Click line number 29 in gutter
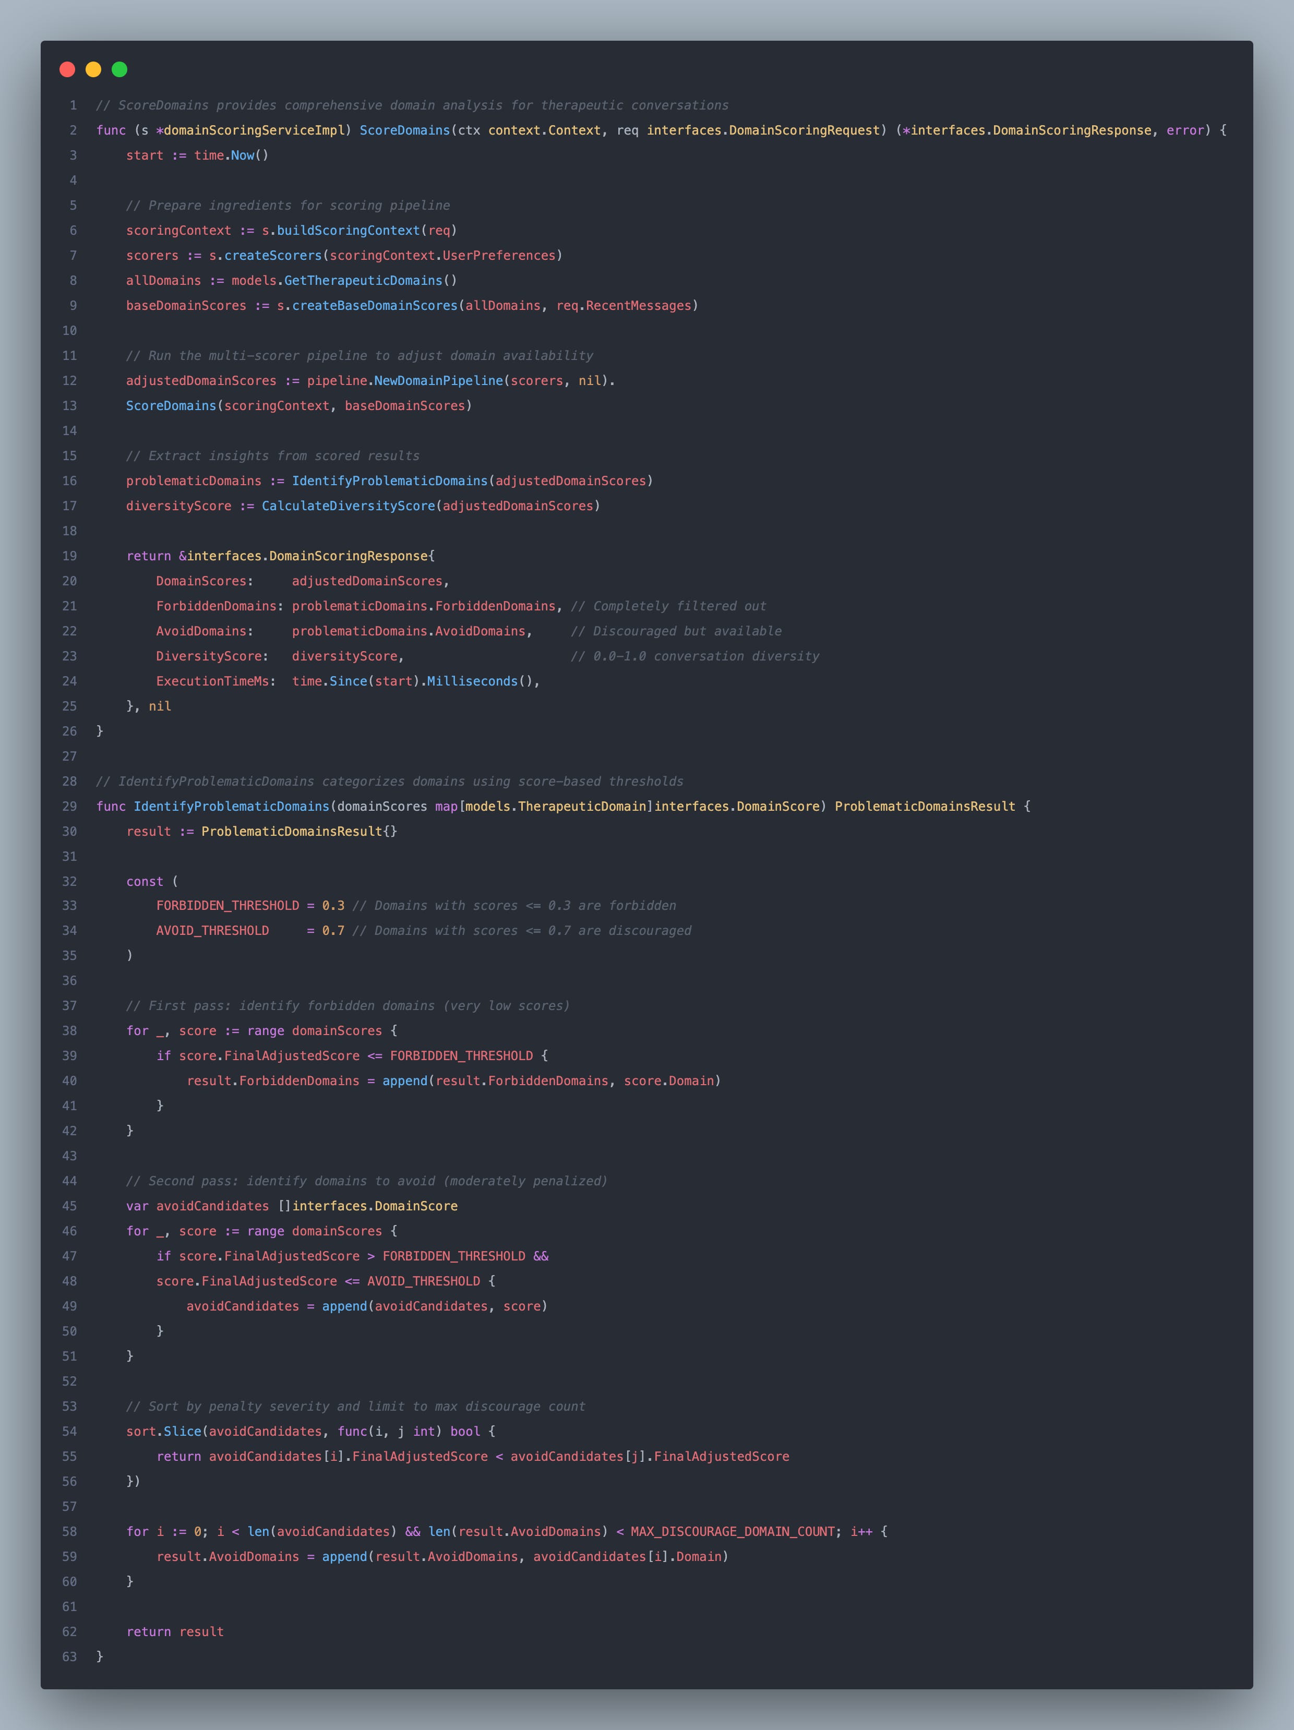 [x=69, y=807]
